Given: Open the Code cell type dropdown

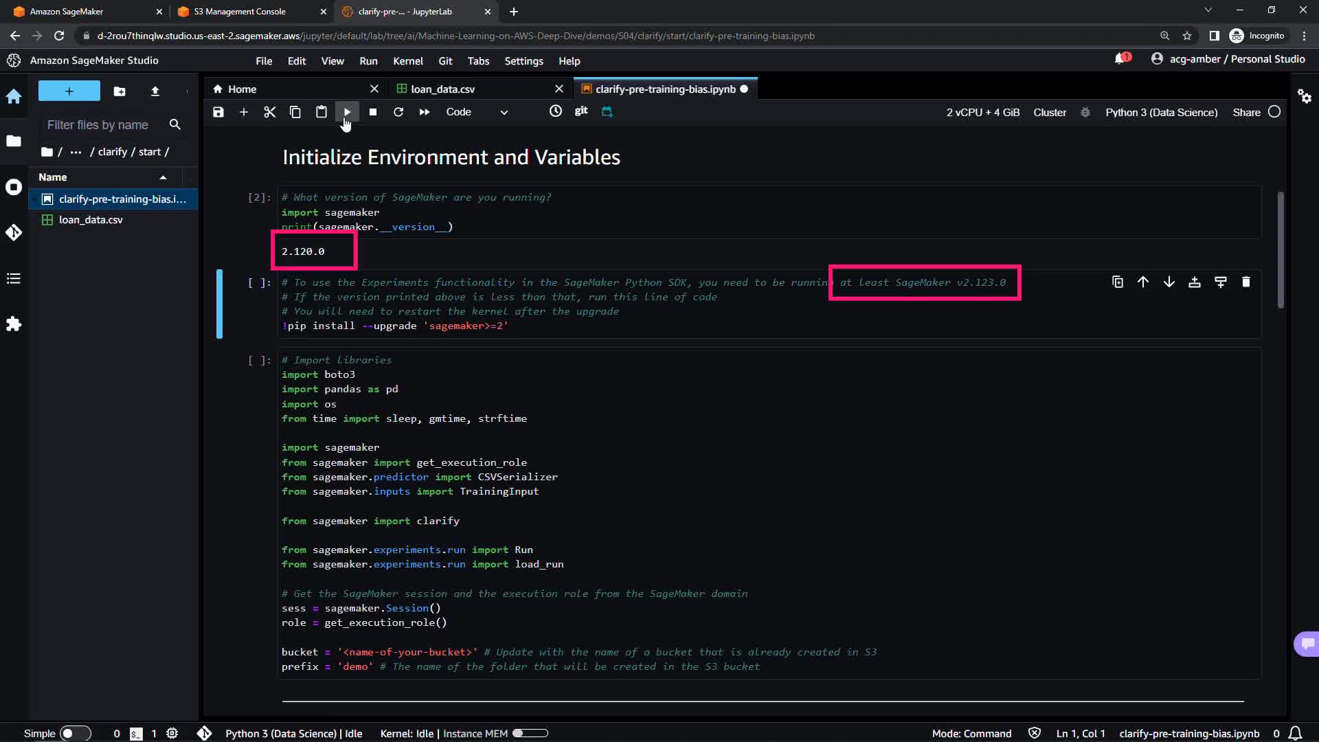Looking at the screenshot, I should coord(477,112).
